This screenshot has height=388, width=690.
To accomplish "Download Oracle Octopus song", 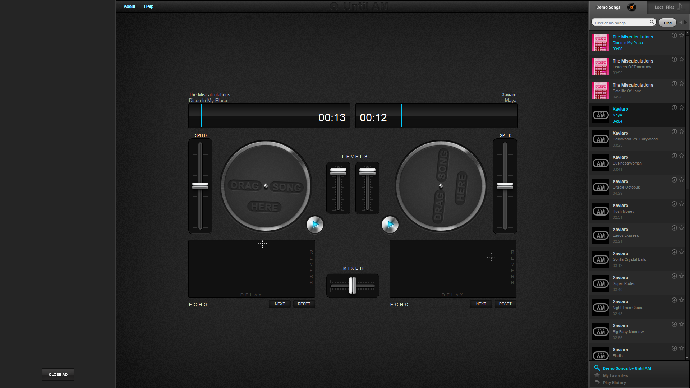I will click(x=674, y=180).
